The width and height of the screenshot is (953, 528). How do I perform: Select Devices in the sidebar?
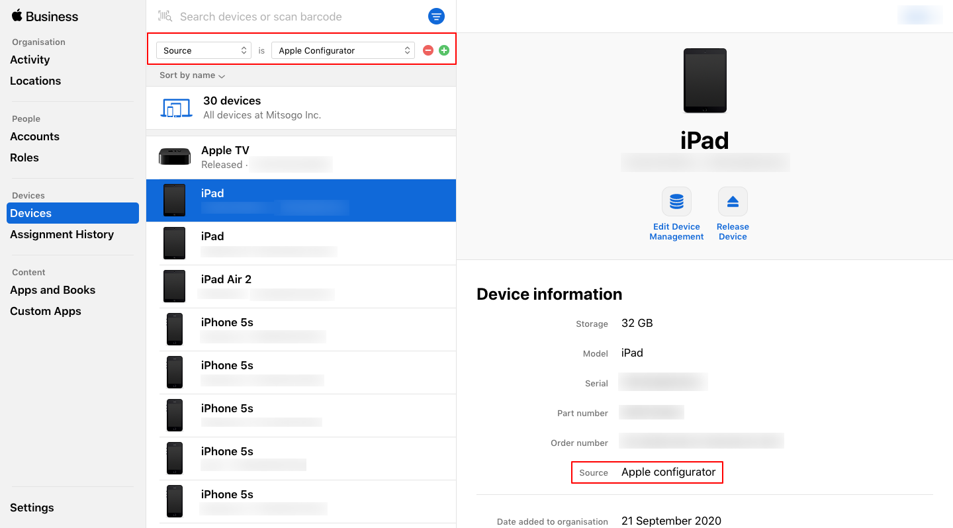coord(73,213)
